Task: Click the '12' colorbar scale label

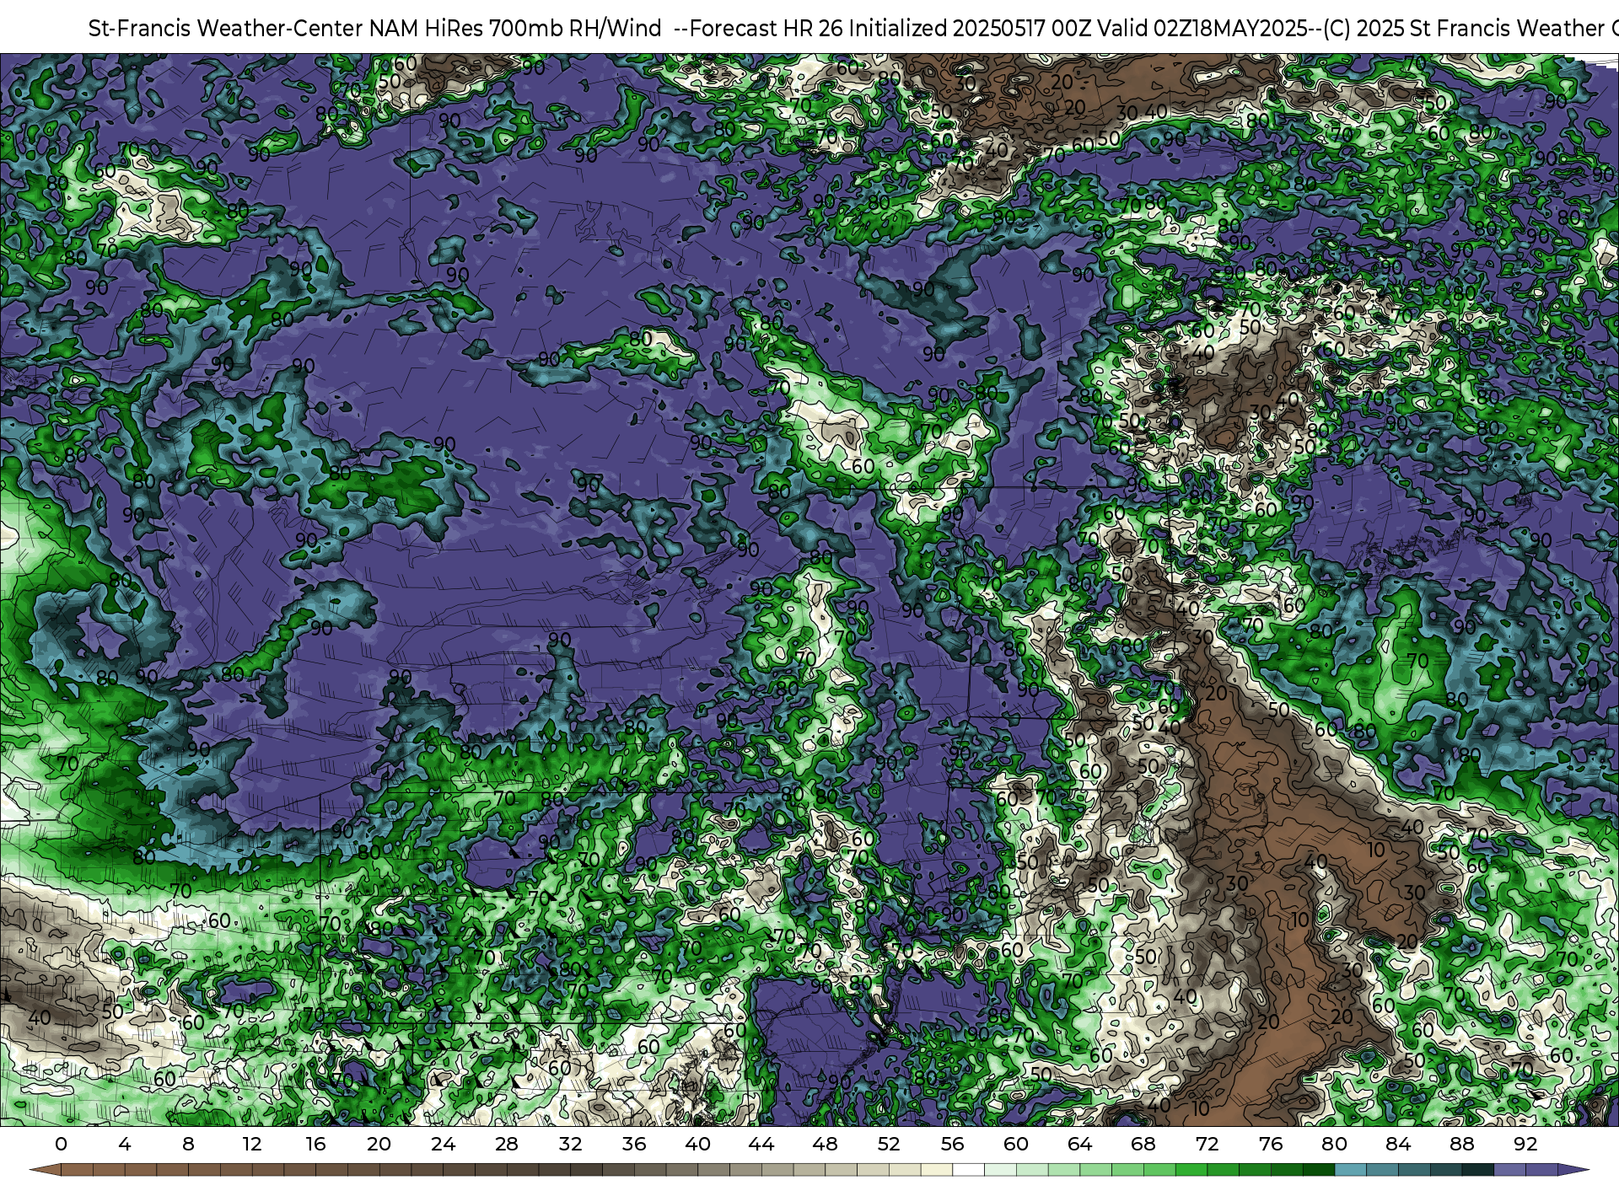Action: coord(251,1144)
